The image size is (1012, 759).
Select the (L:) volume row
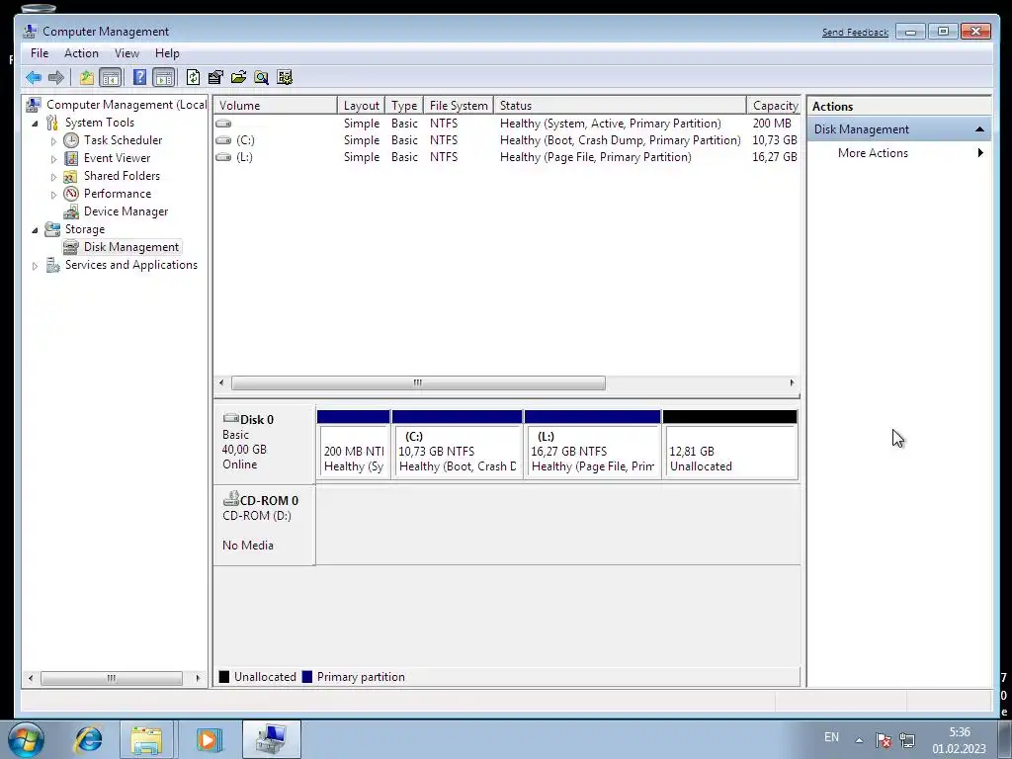tap(507, 157)
